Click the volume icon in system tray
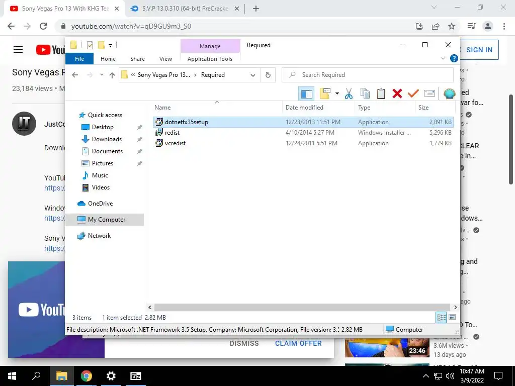Screen dimensions: 515x386 tap(450, 376)
